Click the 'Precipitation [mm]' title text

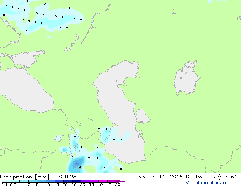coord(24,177)
